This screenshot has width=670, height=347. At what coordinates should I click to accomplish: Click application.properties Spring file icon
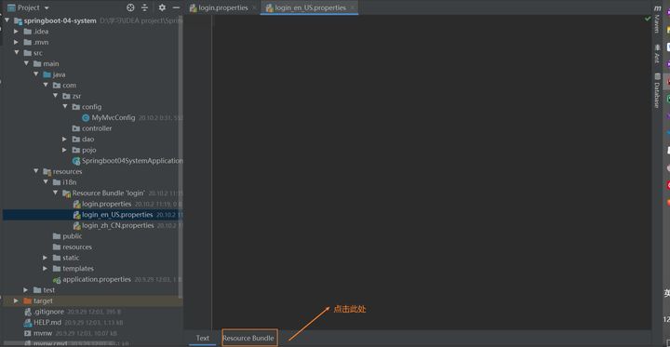(57, 279)
